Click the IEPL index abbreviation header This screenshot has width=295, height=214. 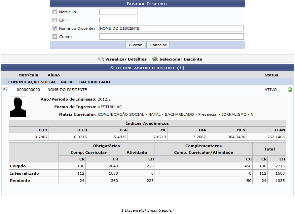pyautogui.click(x=43, y=130)
